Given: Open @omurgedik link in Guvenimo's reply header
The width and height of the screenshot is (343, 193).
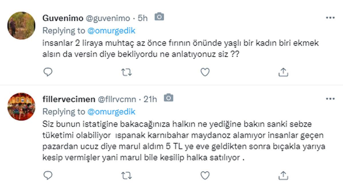Looking at the screenshot, I should click(112, 30).
